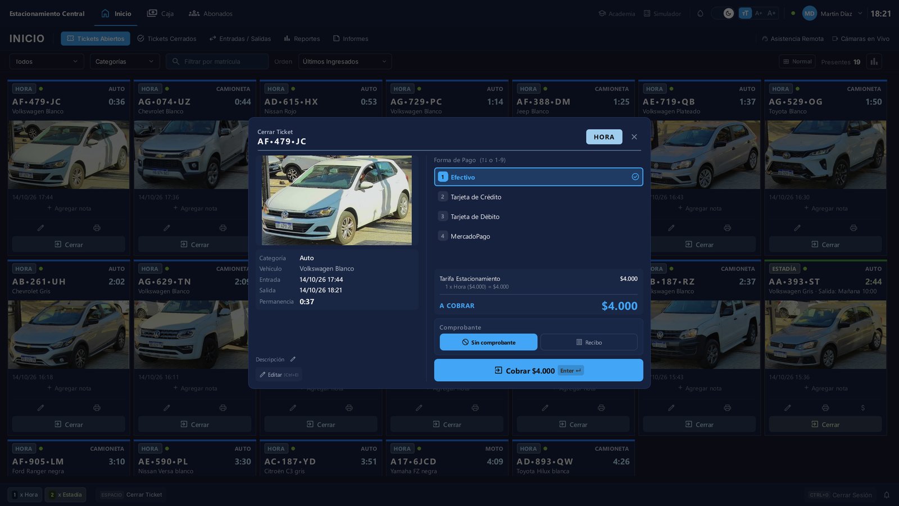Open the bar chart statistics icon
Screen dimensions: 899x506
point(874,61)
